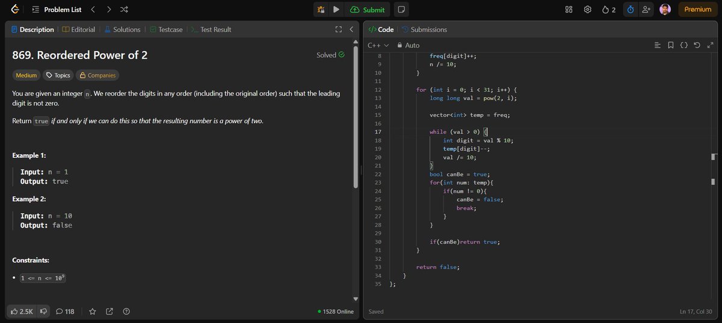
Task: Click the 'return false;' code line
Action: point(438,267)
